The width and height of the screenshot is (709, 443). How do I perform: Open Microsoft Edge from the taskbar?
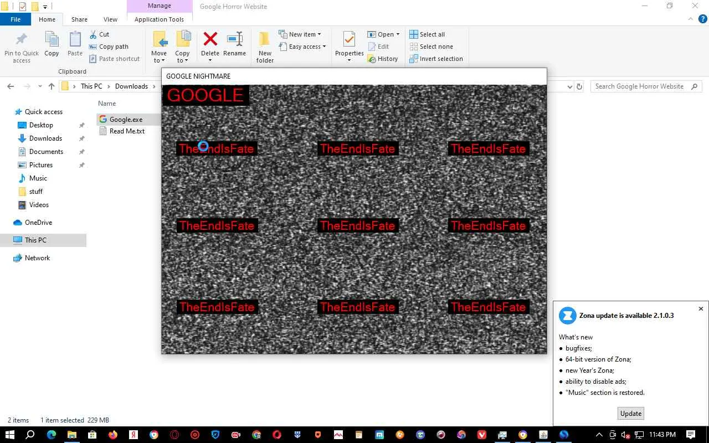pyautogui.click(x=52, y=435)
